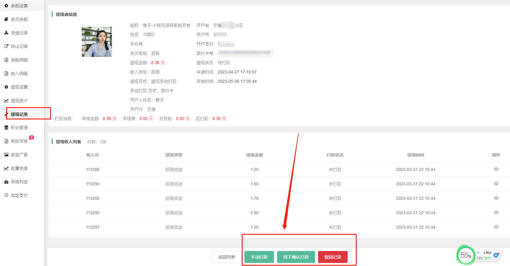Open 转账审核 menu with badge
Image resolution: width=510 pixels, height=266 pixels.
point(19,141)
